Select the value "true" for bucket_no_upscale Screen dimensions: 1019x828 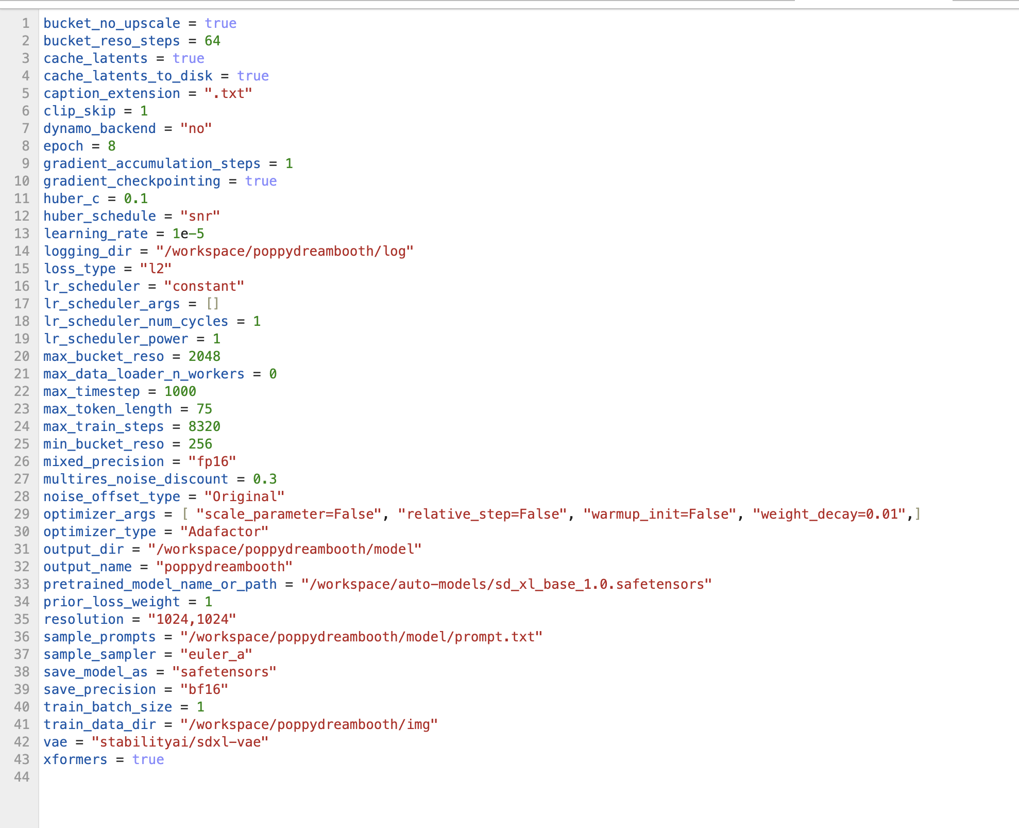point(221,23)
